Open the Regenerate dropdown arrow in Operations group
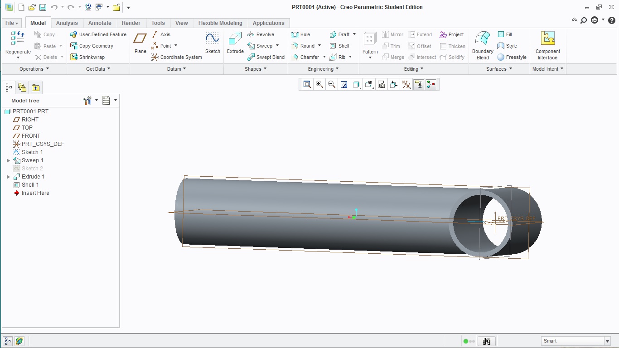 [18, 58]
